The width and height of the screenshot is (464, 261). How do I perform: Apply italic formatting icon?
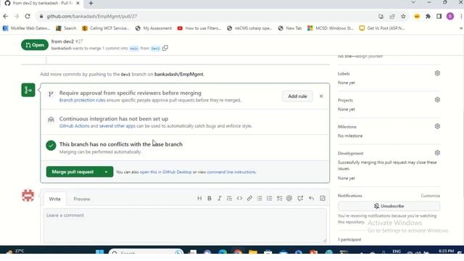click(219, 198)
